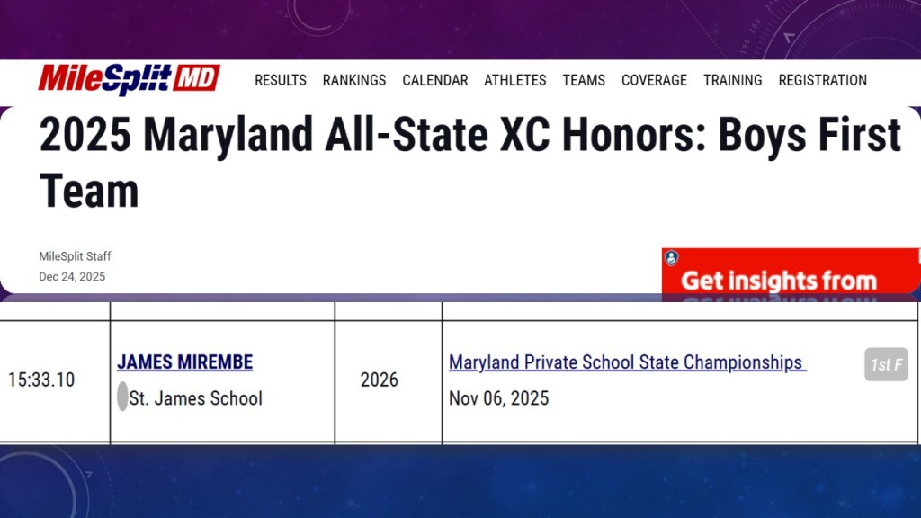Go to the Rankings section
Image resolution: width=921 pixels, height=518 pixels.
pos(354,80)
